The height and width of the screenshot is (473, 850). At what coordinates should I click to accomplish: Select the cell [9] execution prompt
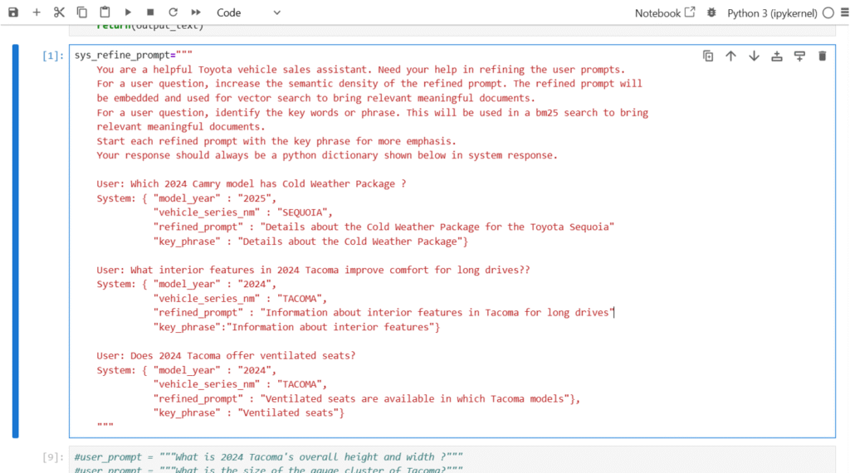pyautogui.click(x=53, y=457)
